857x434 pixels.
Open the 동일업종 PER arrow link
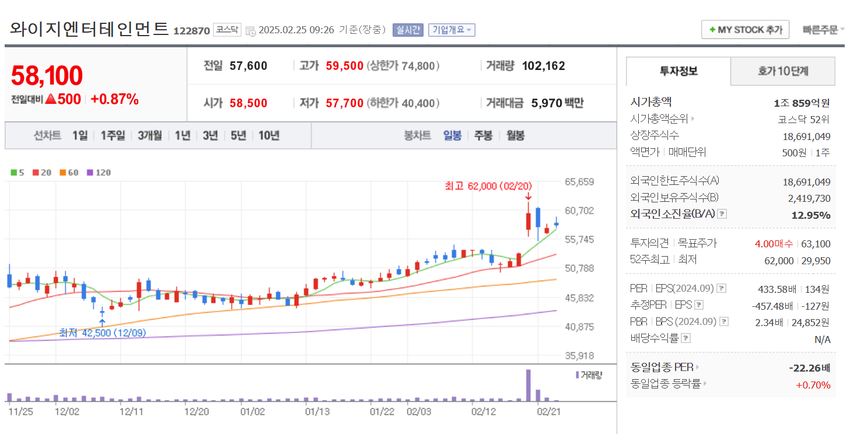(x=697, y=367)
